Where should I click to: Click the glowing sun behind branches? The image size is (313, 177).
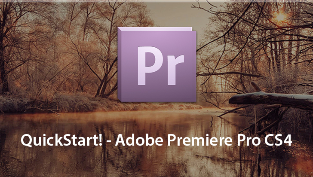click(x=280, y=17)
